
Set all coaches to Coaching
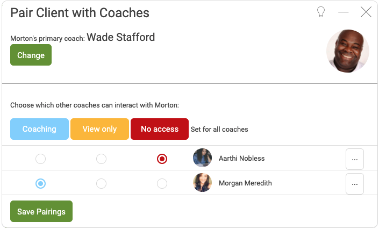point(39,129)
